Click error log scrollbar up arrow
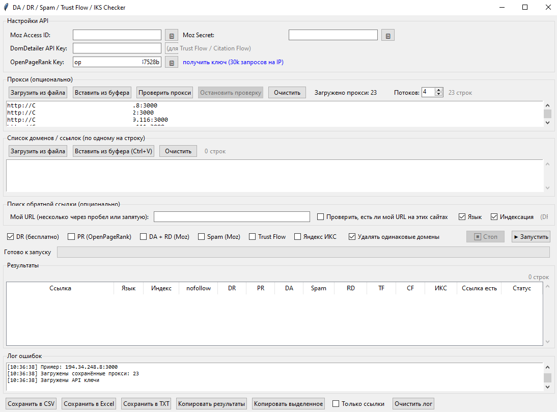 [x=547, y=367]
